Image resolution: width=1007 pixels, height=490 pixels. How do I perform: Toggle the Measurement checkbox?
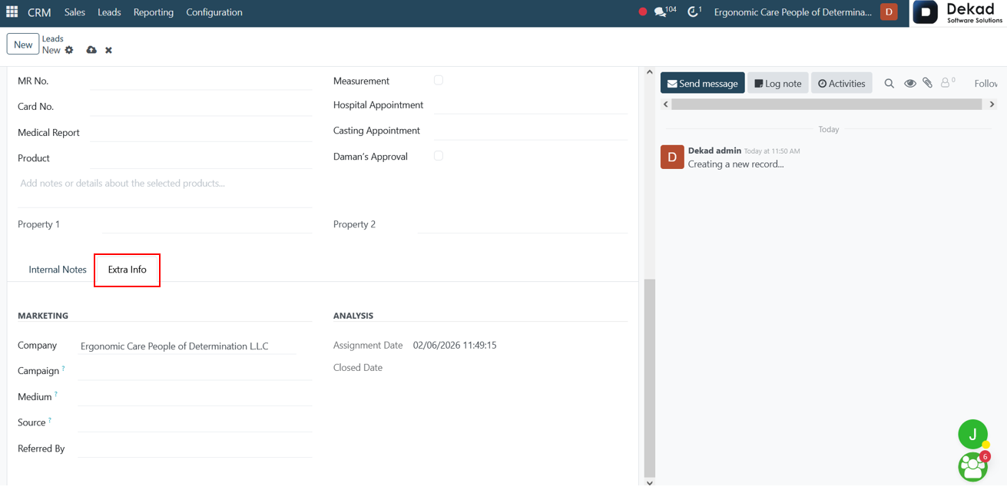[x=439, y=80]
